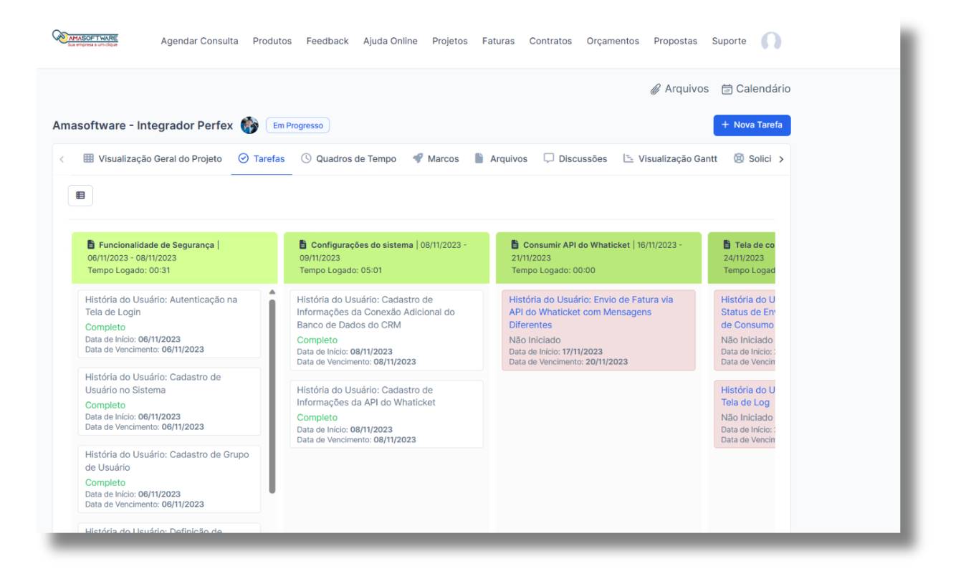Click the Amasoftware - Integrador Perfex project title
The image size is (966, 579).
[143, 125]
